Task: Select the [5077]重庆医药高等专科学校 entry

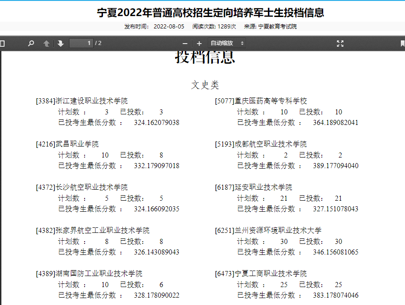Action: click(261, 101)
